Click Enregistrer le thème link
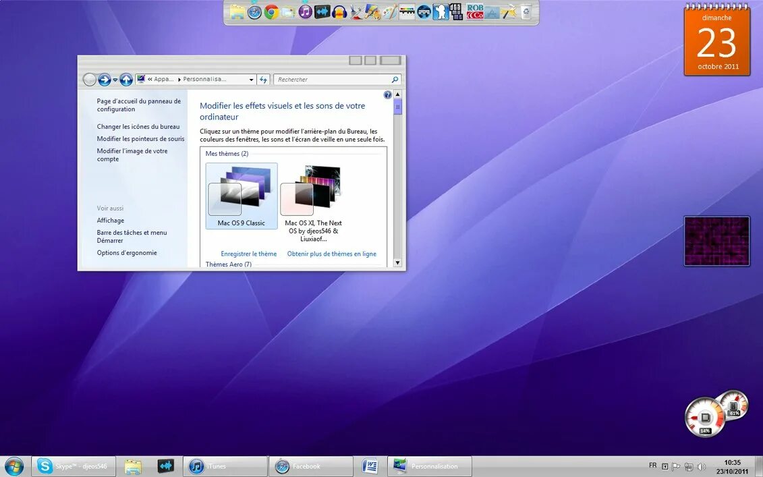Screen dimensions: 763x477 coord(249,254)
